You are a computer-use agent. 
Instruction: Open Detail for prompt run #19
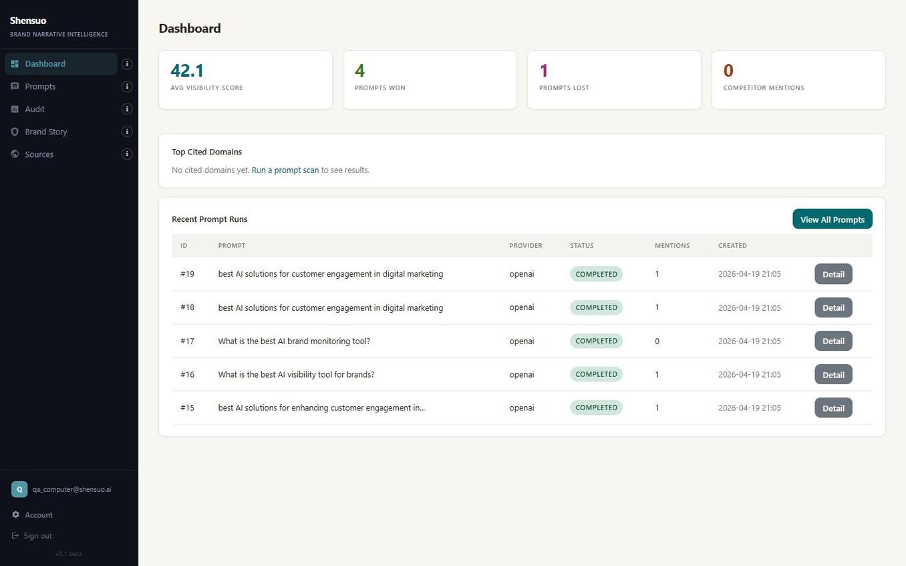(x=833, y=274)
